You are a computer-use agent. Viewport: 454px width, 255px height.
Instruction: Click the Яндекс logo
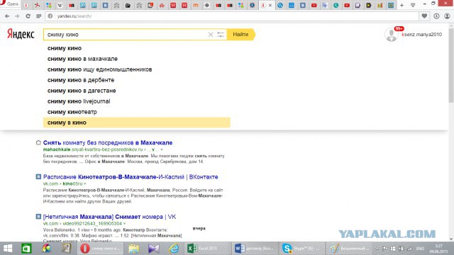tap(21, 34)
